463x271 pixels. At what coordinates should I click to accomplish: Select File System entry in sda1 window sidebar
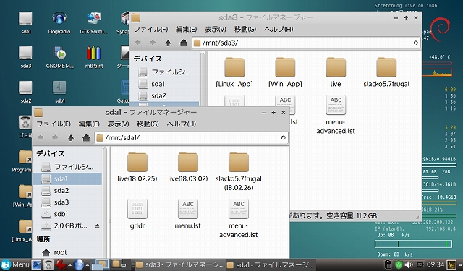coord(67,167)
